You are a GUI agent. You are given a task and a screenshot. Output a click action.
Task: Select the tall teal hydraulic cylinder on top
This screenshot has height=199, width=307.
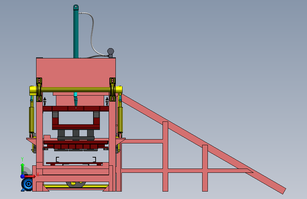click(76, 32)
